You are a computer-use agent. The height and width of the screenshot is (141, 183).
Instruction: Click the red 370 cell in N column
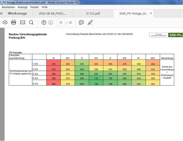point(54,63)
